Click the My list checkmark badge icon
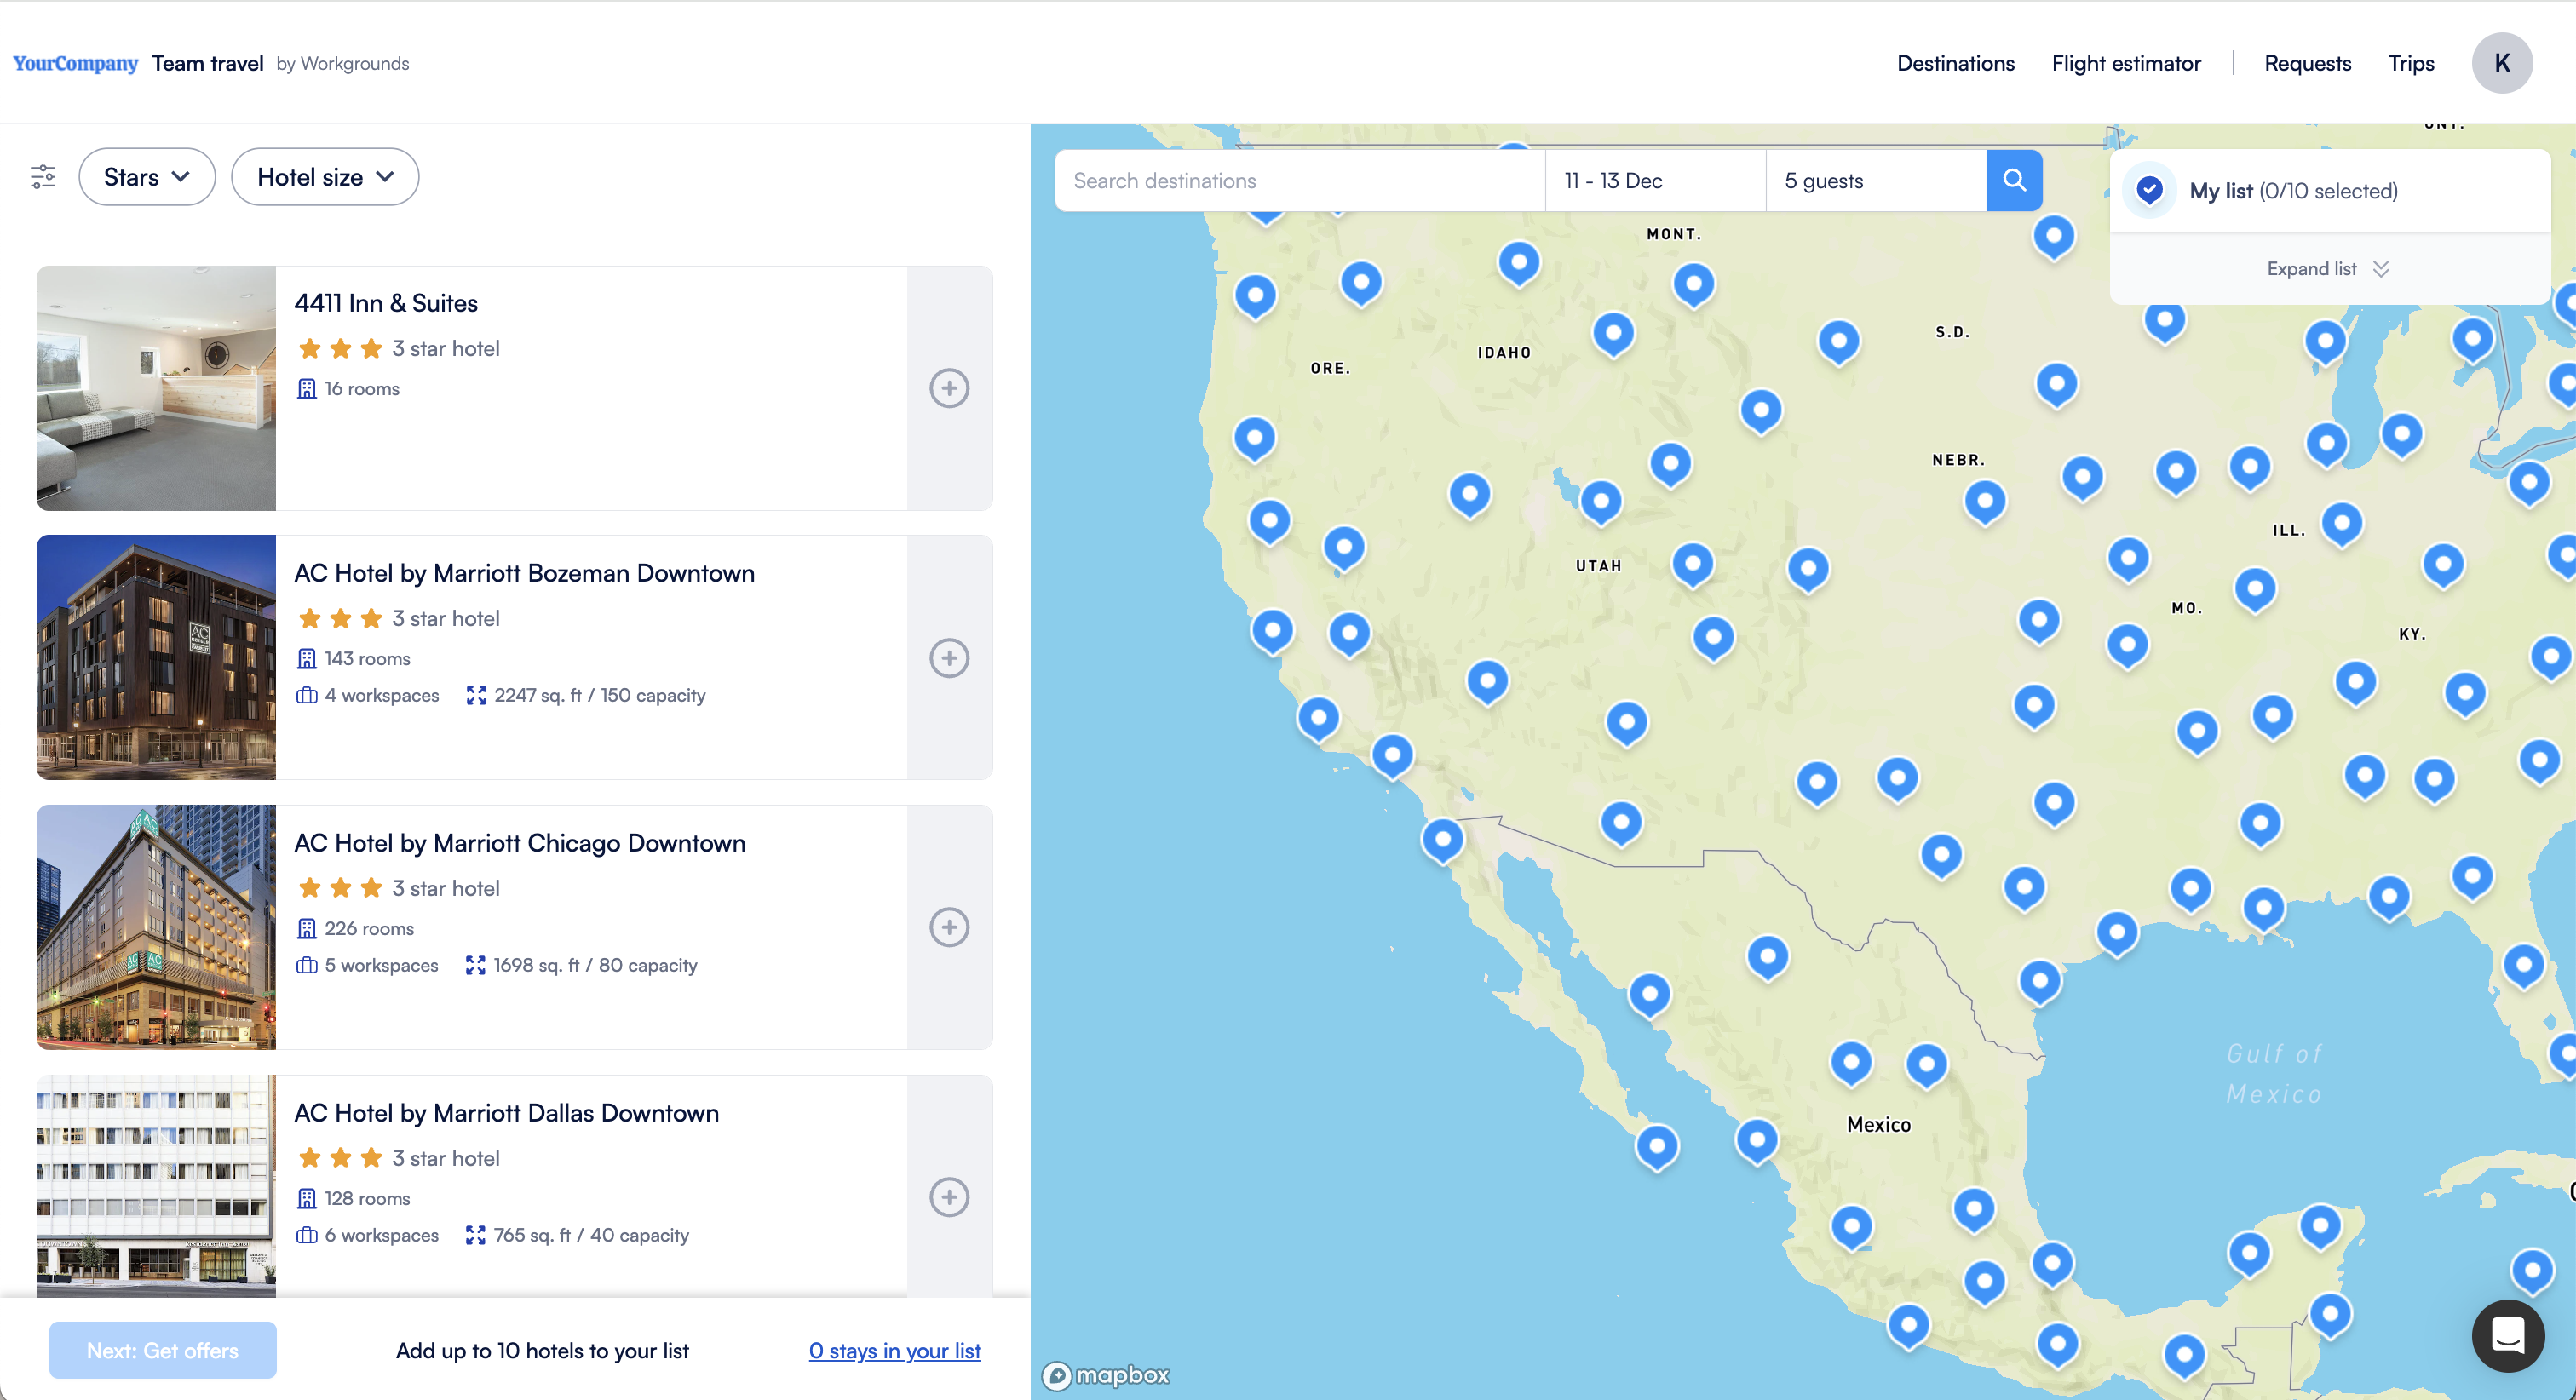 (x=2149, y=190)
